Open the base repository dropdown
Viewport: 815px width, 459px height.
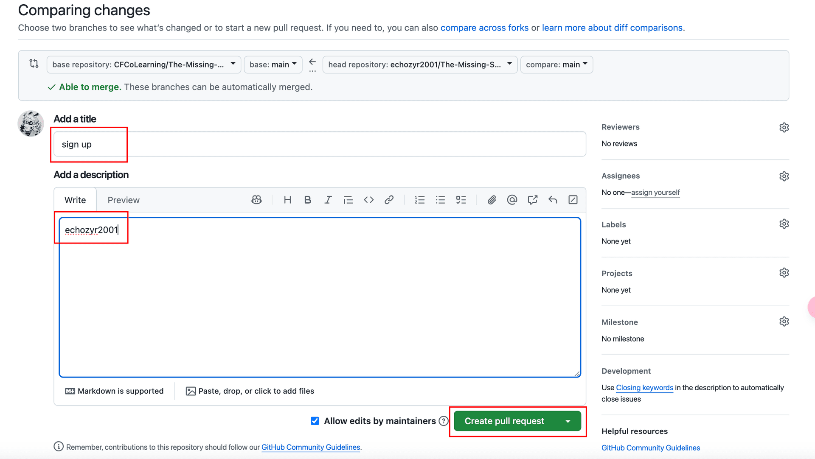click(x=143, y=64)
